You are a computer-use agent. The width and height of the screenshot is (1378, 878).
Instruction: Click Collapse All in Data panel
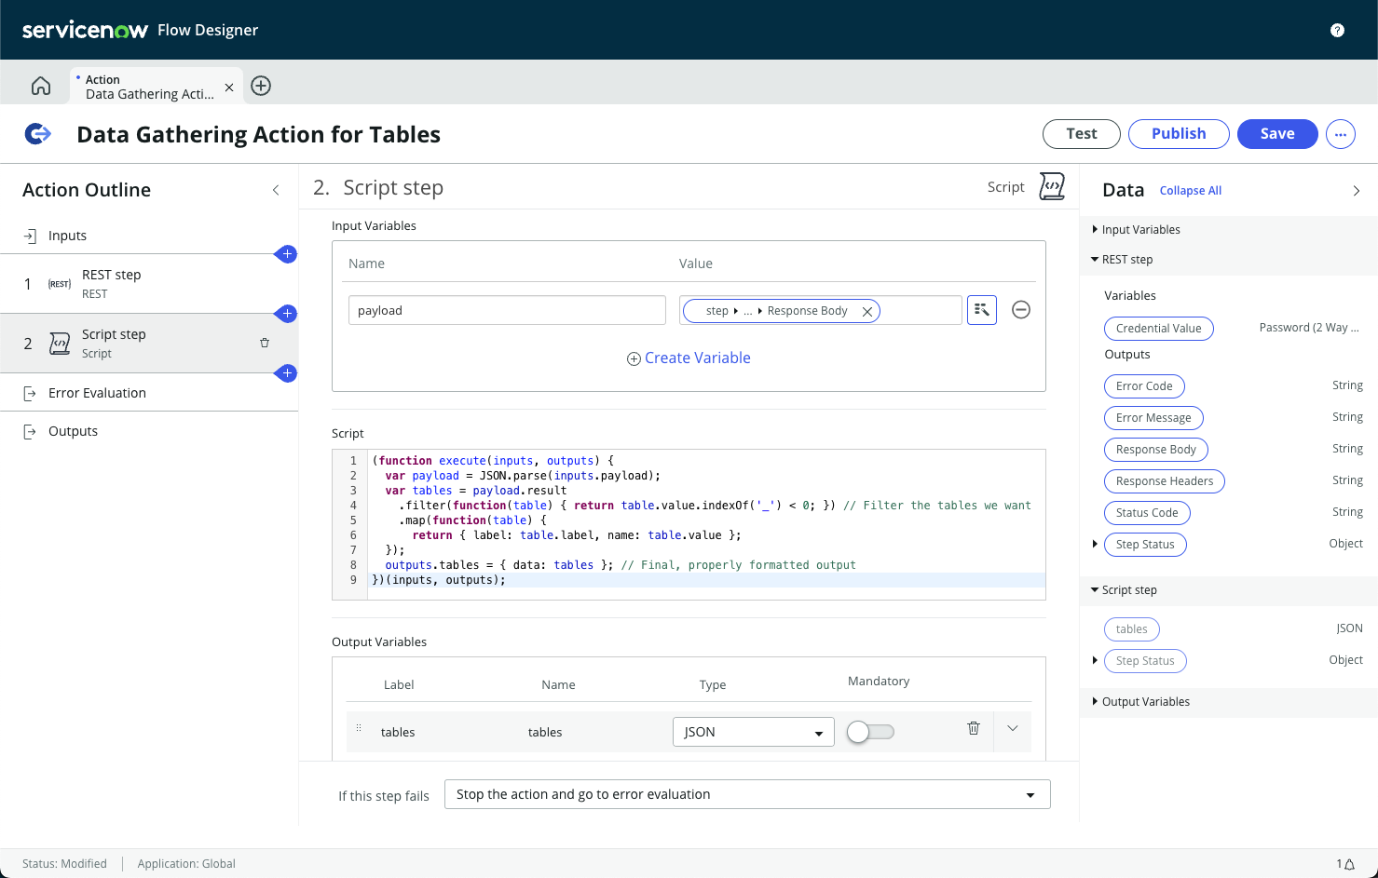coord(1190,191)
